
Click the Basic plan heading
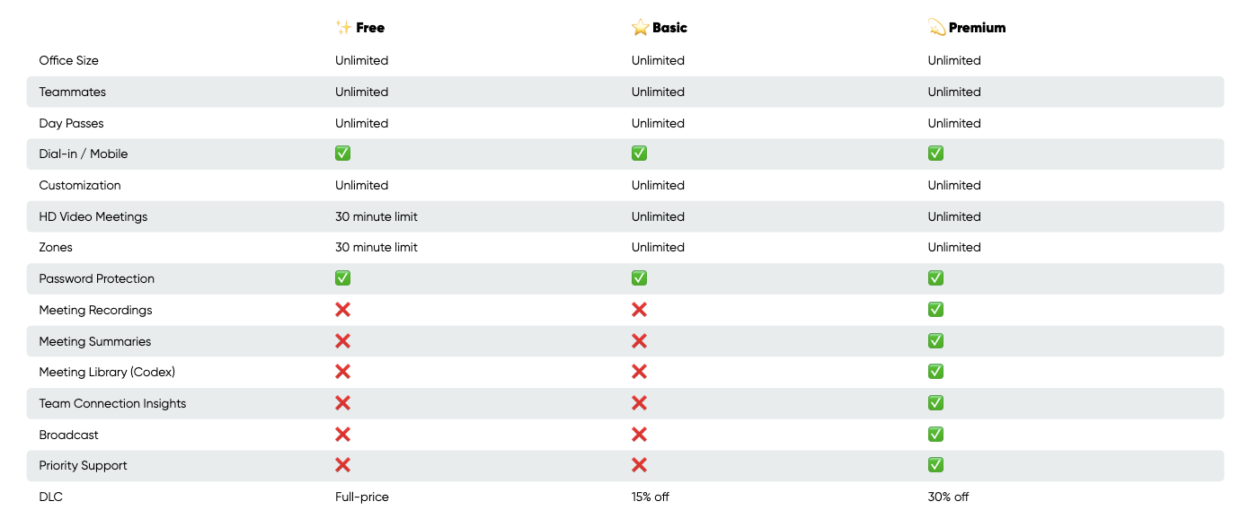pyautogui.click(x=669, y=28)
